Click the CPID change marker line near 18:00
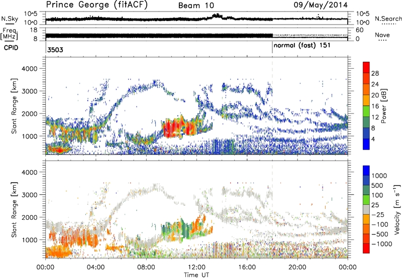 pyautogui.click(x=272, y=47)
